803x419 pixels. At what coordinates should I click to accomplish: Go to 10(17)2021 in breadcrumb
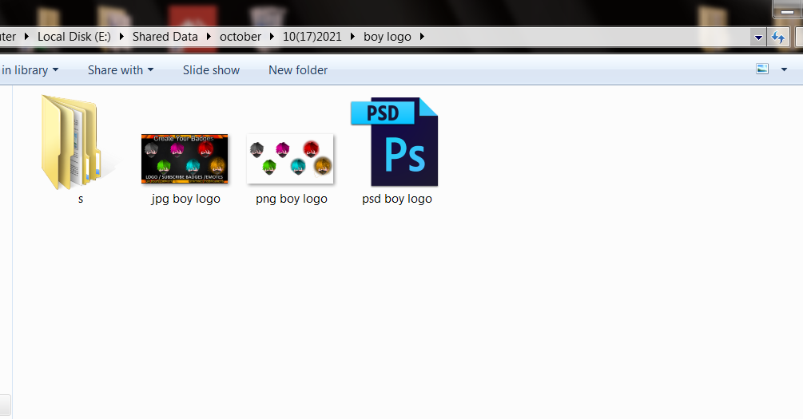[312, 37]
